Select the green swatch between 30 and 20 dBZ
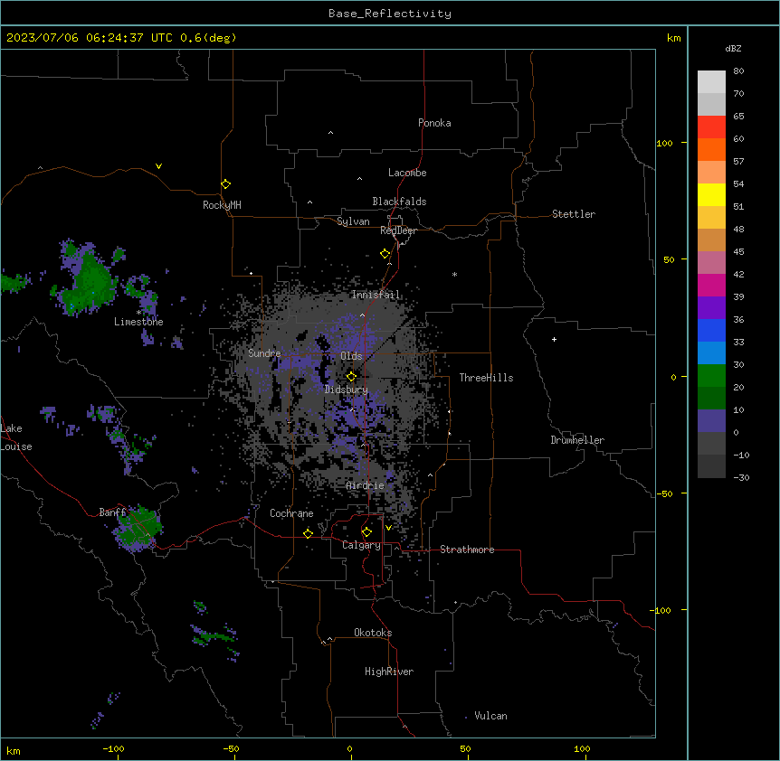780x761 pixels. pyautogui.click(x=711, y=376)
